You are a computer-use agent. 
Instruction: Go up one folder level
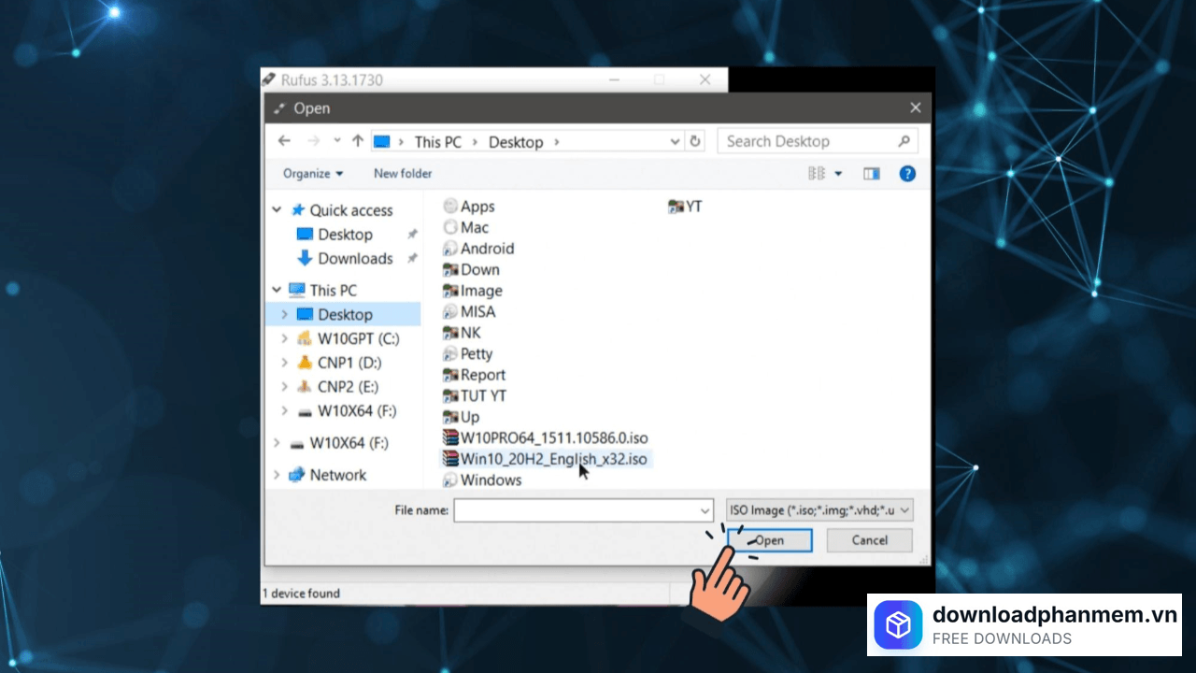(358, 141)
